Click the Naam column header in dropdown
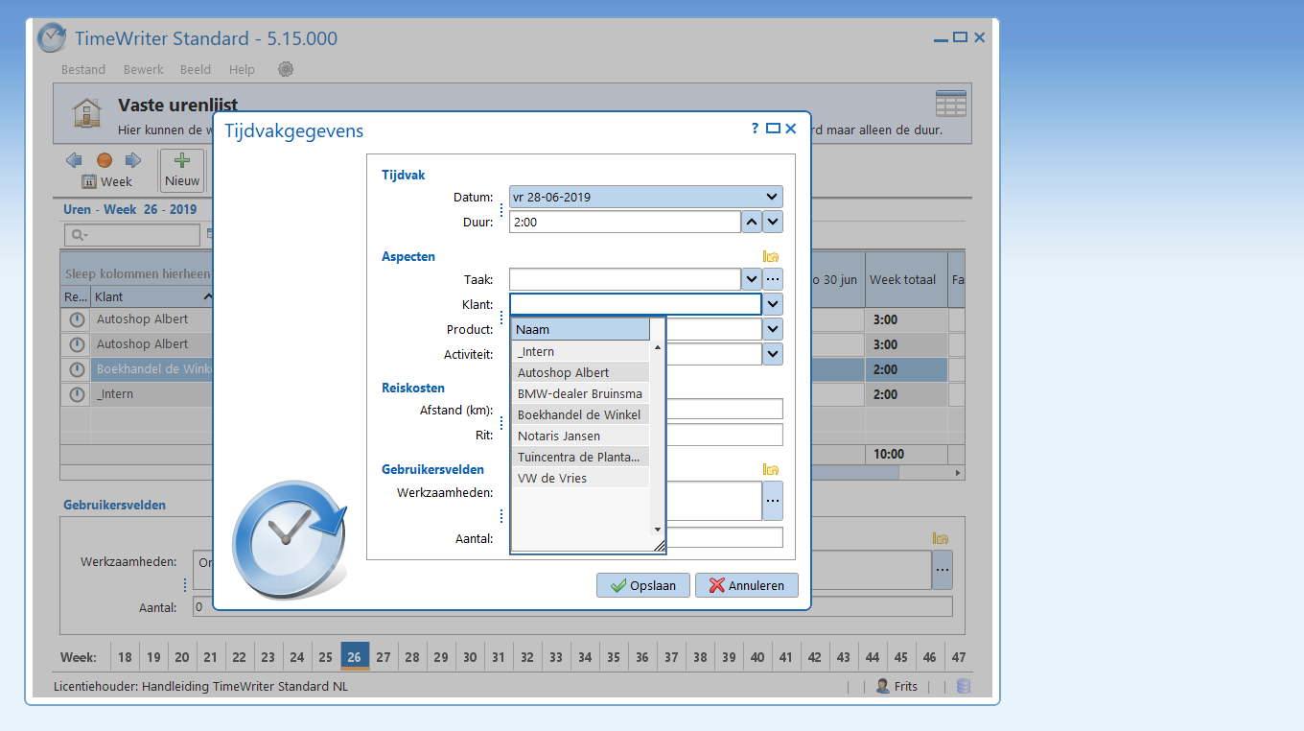Image resolution: width=1304 pixels, height=731 pixels. [581, 329]
